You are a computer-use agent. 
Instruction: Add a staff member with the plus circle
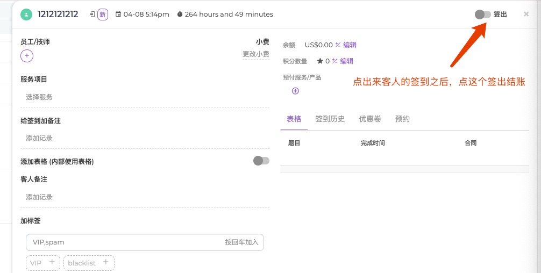27,55
